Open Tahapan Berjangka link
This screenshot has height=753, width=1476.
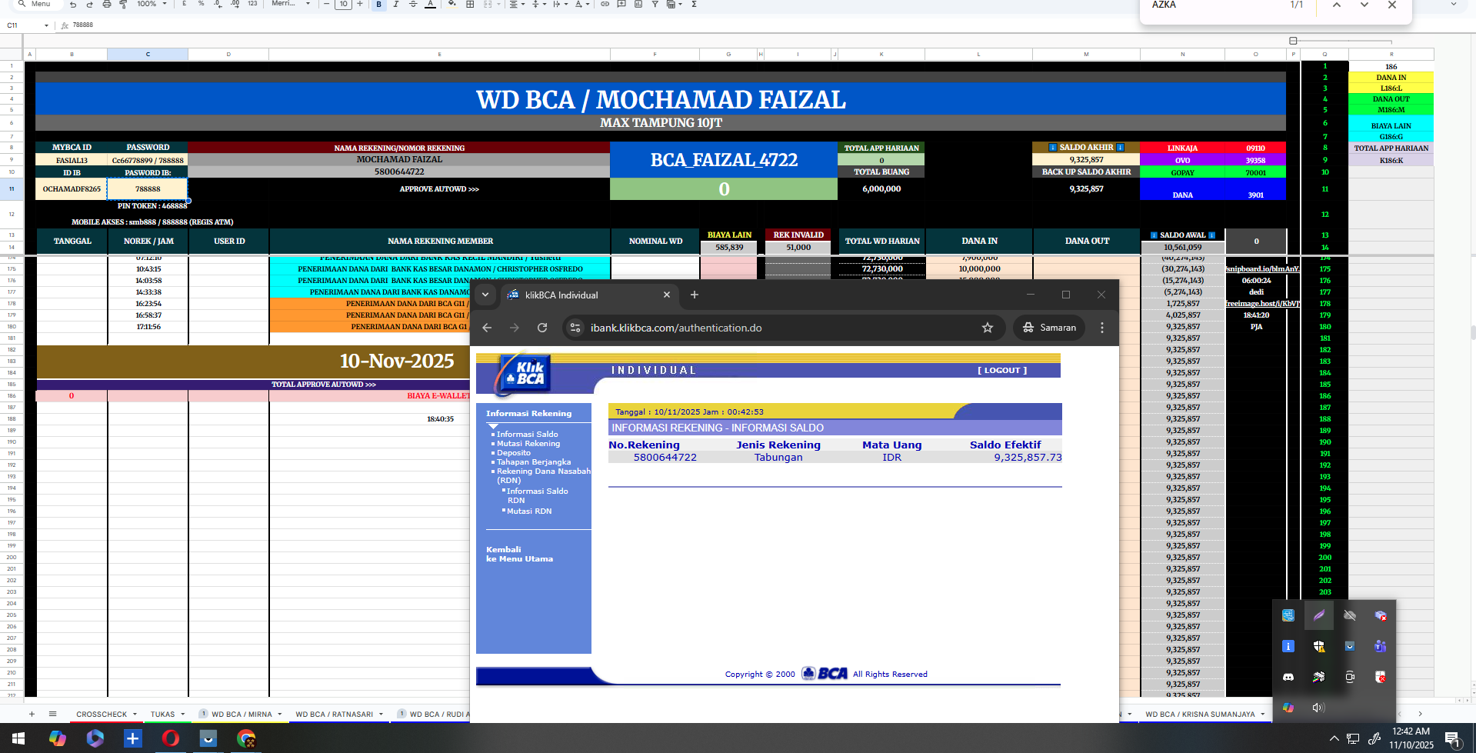tap(534, 461)
